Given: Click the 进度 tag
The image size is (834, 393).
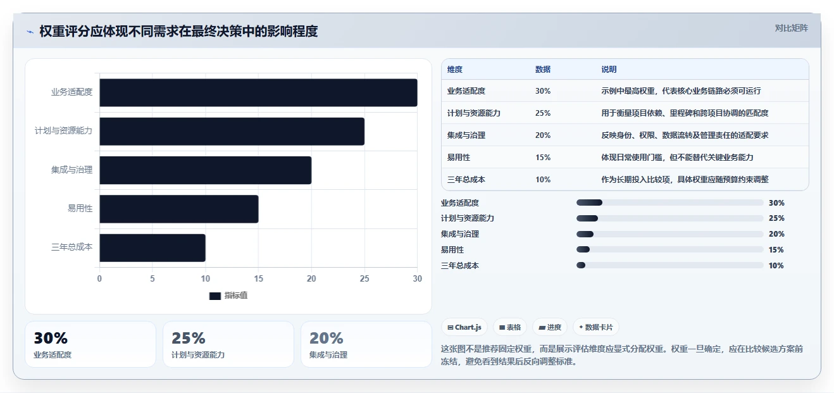Looking at the screenshot, I should (550, 327).
